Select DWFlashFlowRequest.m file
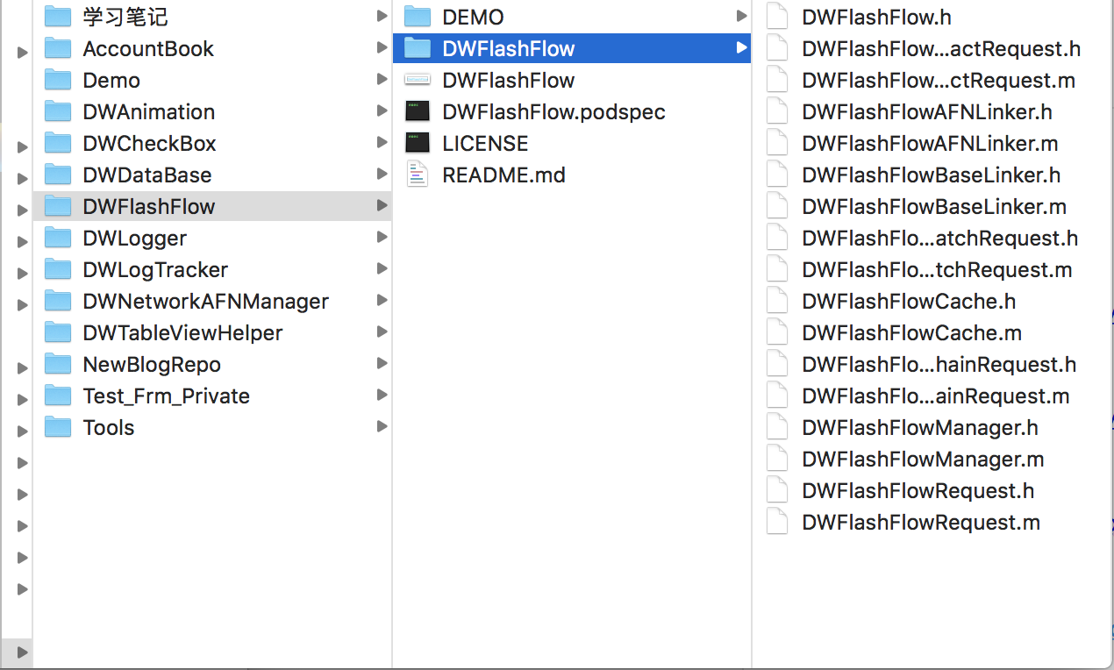The height and width of the screenshot is (670, 1114). click(x=921, y=522)
